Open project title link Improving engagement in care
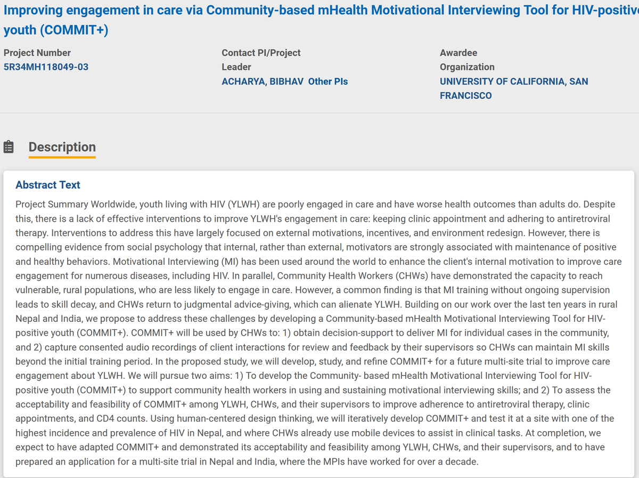The width and height of the screenshot is (639, 478). coord(321,20)
